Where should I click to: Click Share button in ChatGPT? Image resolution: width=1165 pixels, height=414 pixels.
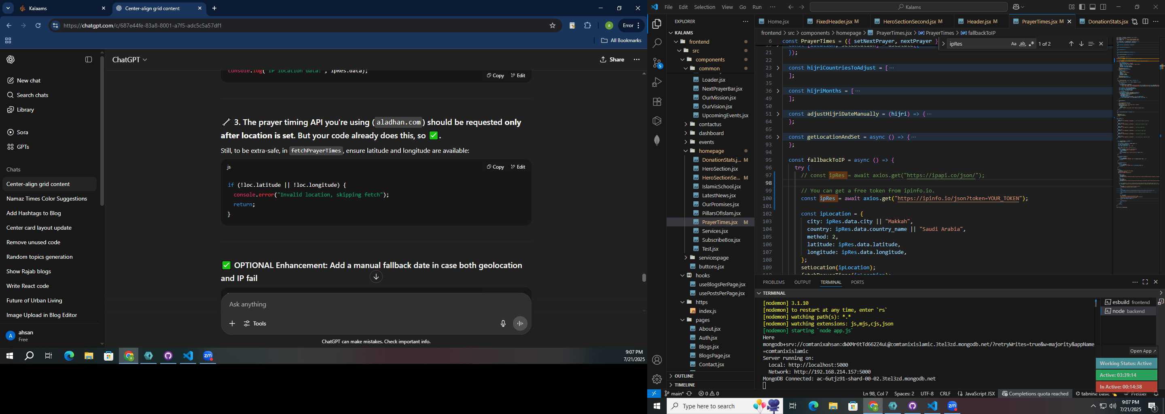click(x=612, y=60)
